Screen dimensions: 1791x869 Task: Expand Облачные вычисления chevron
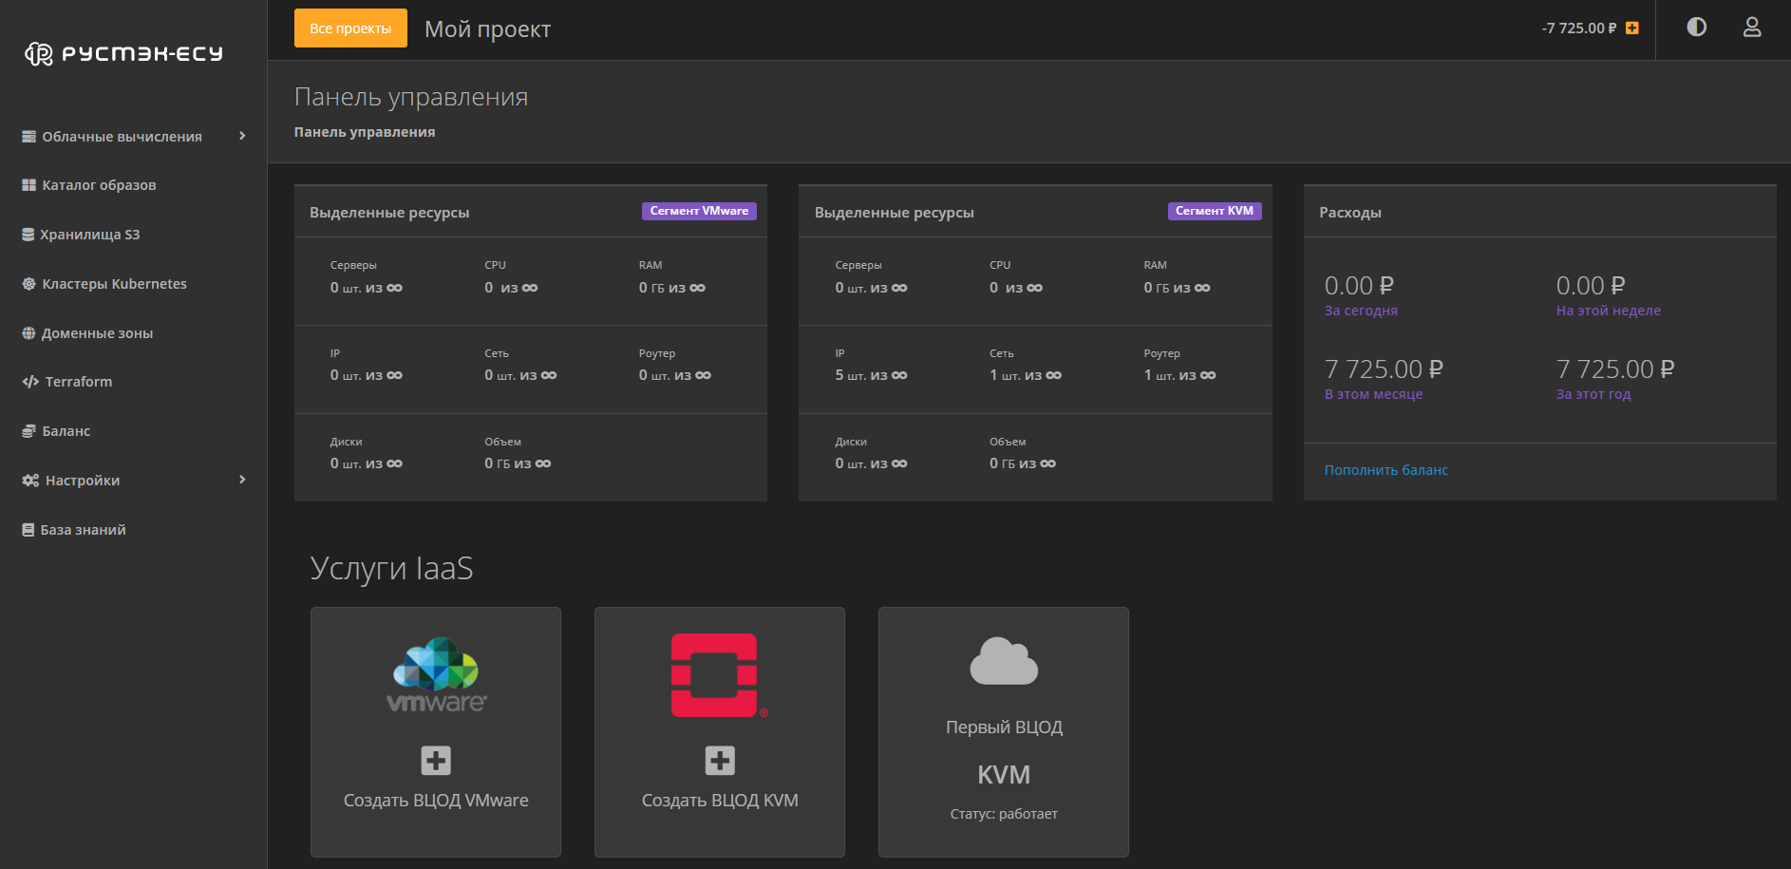point(242,136)
